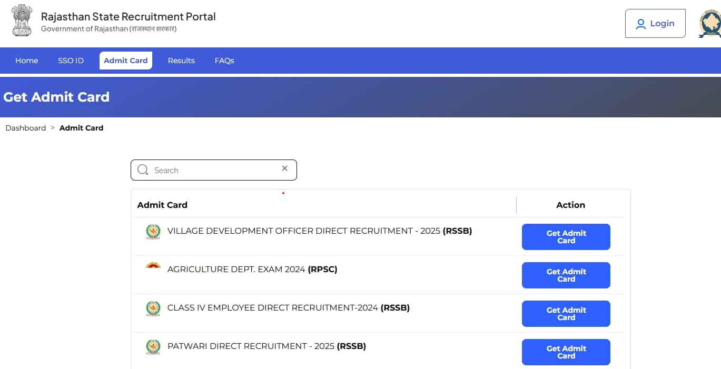Viewport: 721px width, 369px height.
Task: Click RPSC logo beside Agriculture Dept. Exam
Action: coord(153,266)
